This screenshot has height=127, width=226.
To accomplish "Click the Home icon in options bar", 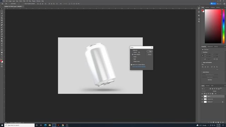I will point(2,4).
